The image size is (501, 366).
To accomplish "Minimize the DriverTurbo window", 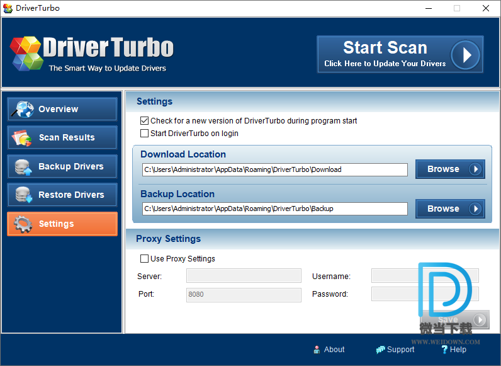I will click(x=429, y=8).
